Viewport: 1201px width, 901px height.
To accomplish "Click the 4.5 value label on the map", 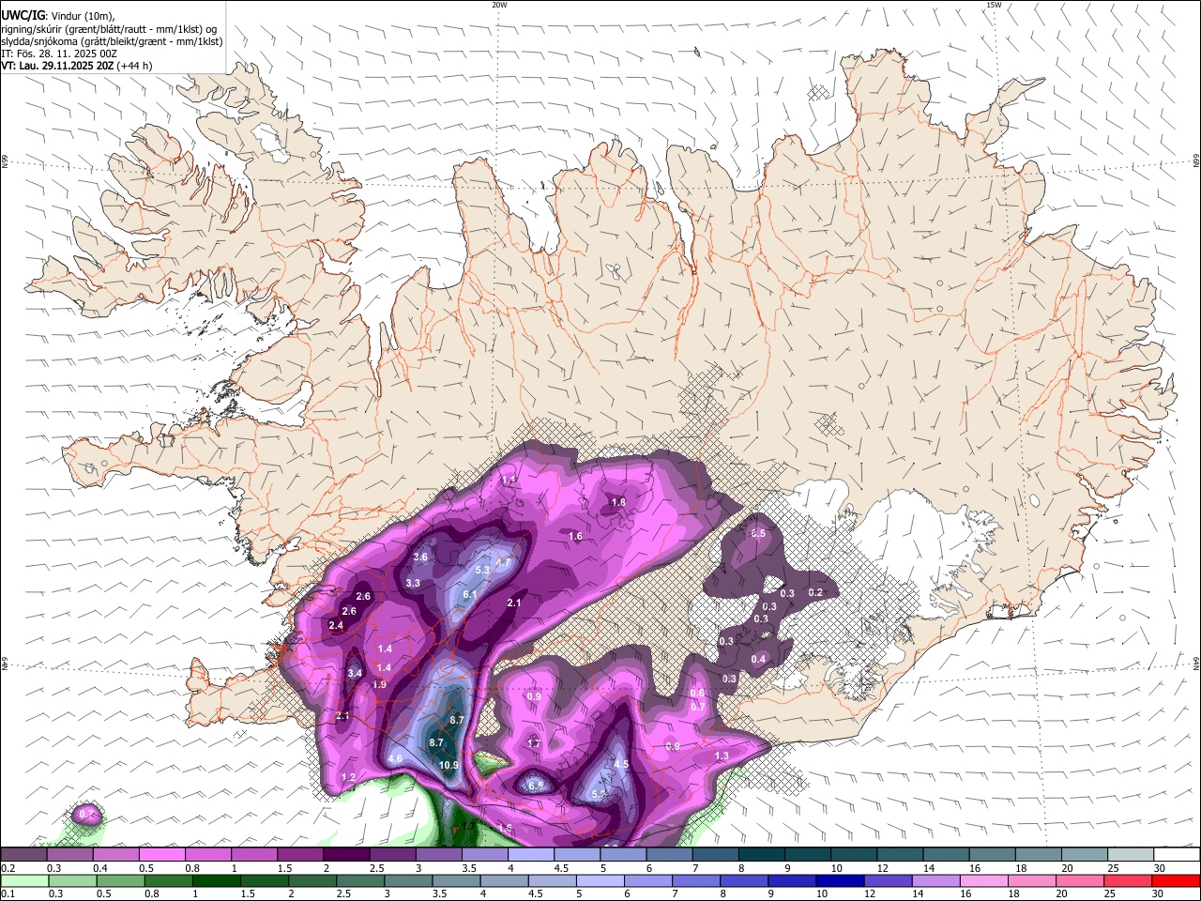I will (621, 764).
